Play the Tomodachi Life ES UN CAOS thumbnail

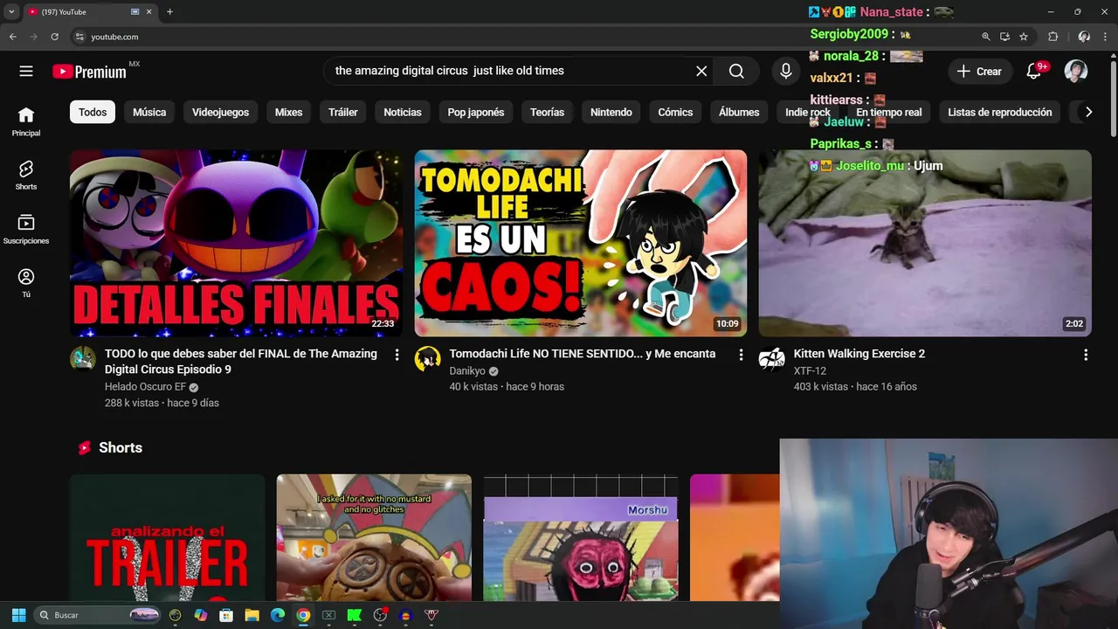[581, 243]
